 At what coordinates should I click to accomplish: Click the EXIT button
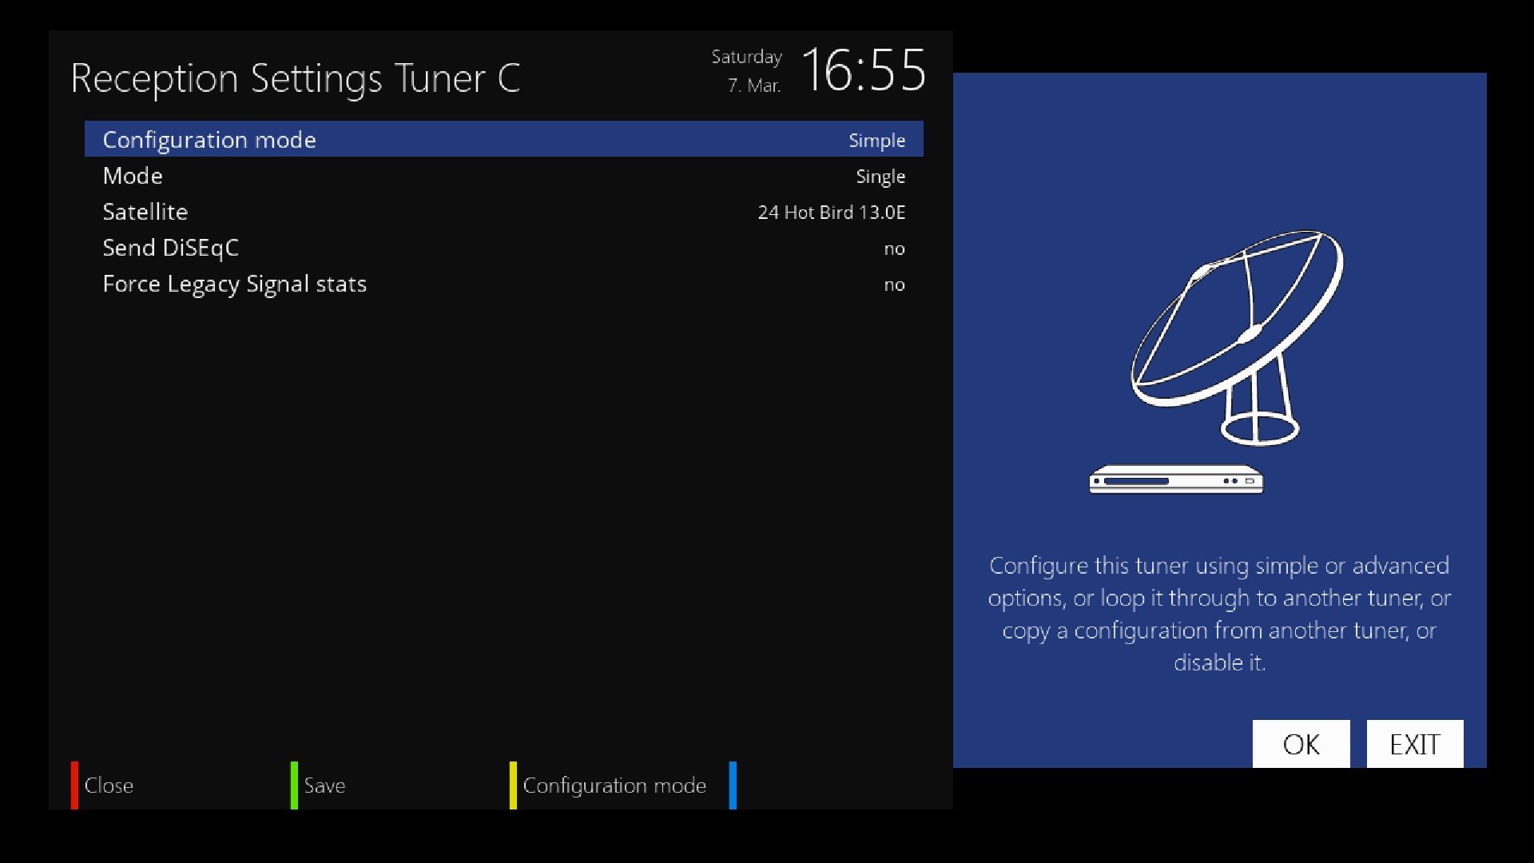point(1415,744)
